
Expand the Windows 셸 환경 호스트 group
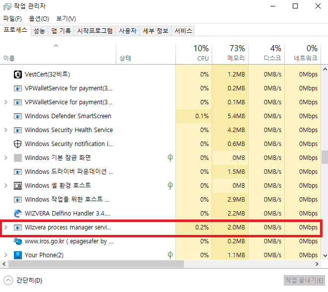(6, 186)
